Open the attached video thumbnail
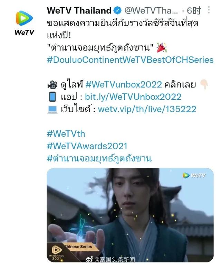The image size is (221, 265). (130, 215)
